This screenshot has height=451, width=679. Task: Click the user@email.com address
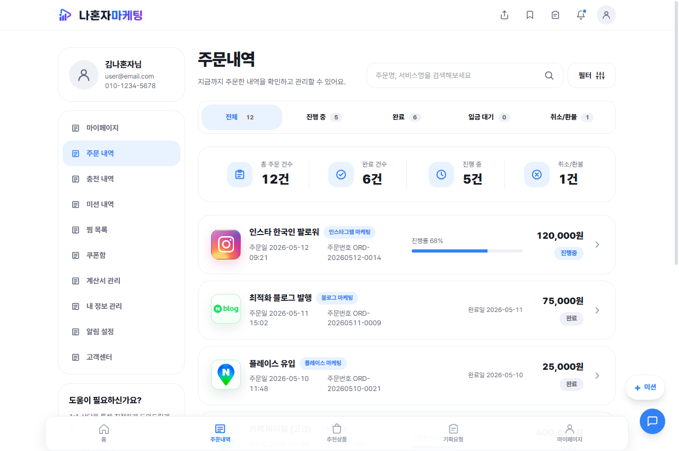point(129,76)
